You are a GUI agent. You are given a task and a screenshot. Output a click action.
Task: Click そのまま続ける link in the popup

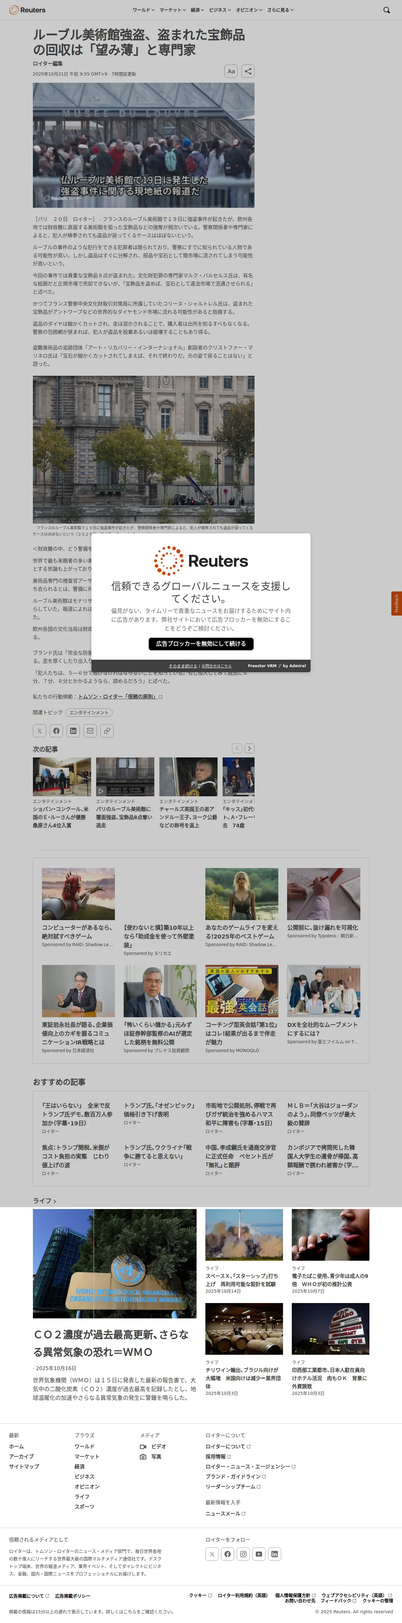(183, 666)
